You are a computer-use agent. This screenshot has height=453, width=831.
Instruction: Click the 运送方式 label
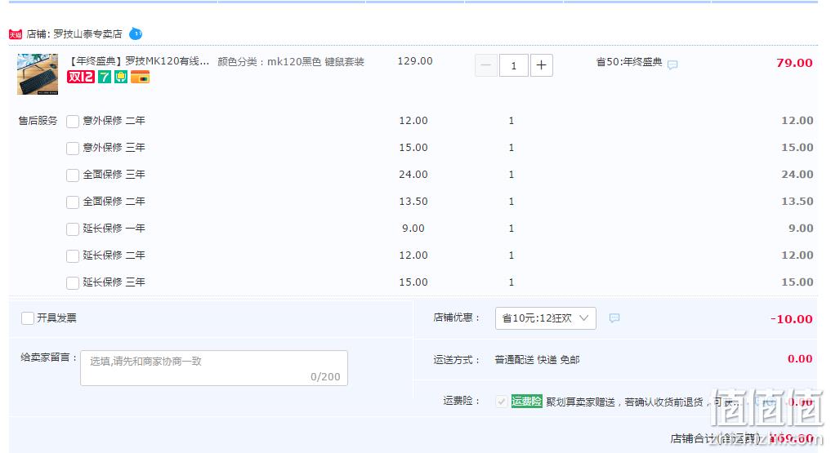click(x=456, y=360)
